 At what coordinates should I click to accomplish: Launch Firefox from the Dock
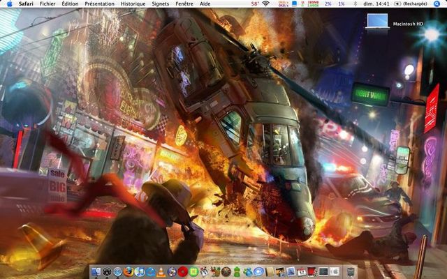(129, 271)
